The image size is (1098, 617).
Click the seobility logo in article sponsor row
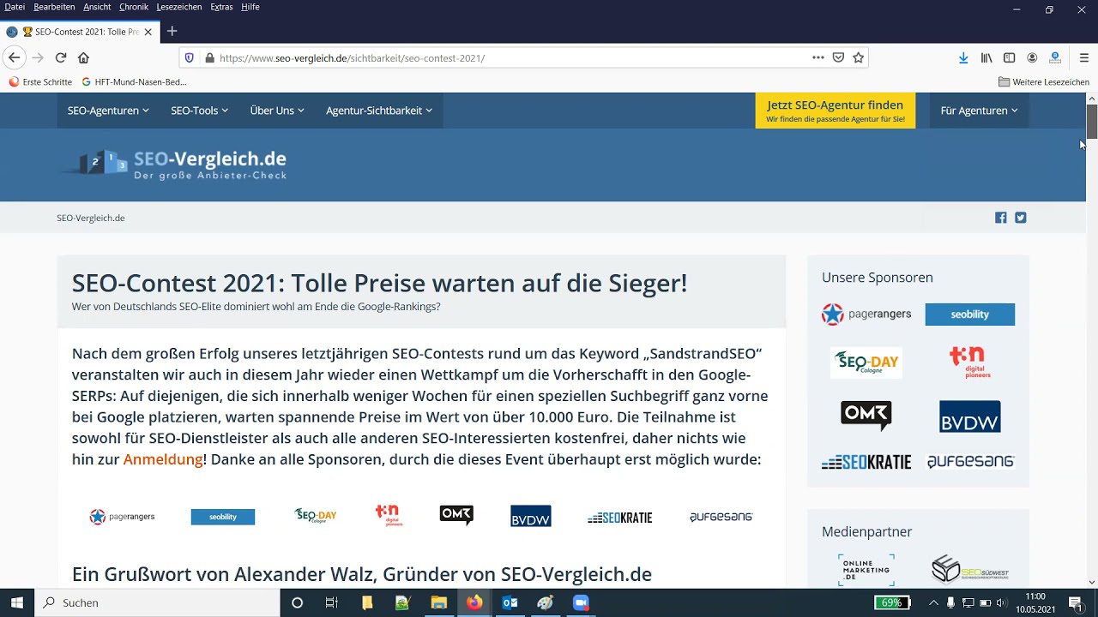point(223,517)
